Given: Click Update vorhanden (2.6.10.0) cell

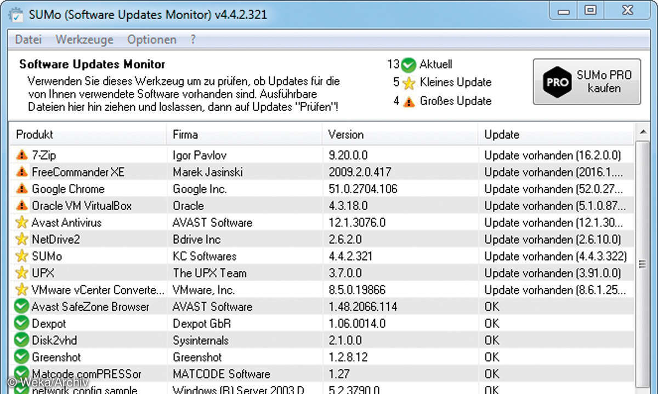Looking at the screenshot, I should (x=553, y=240).
